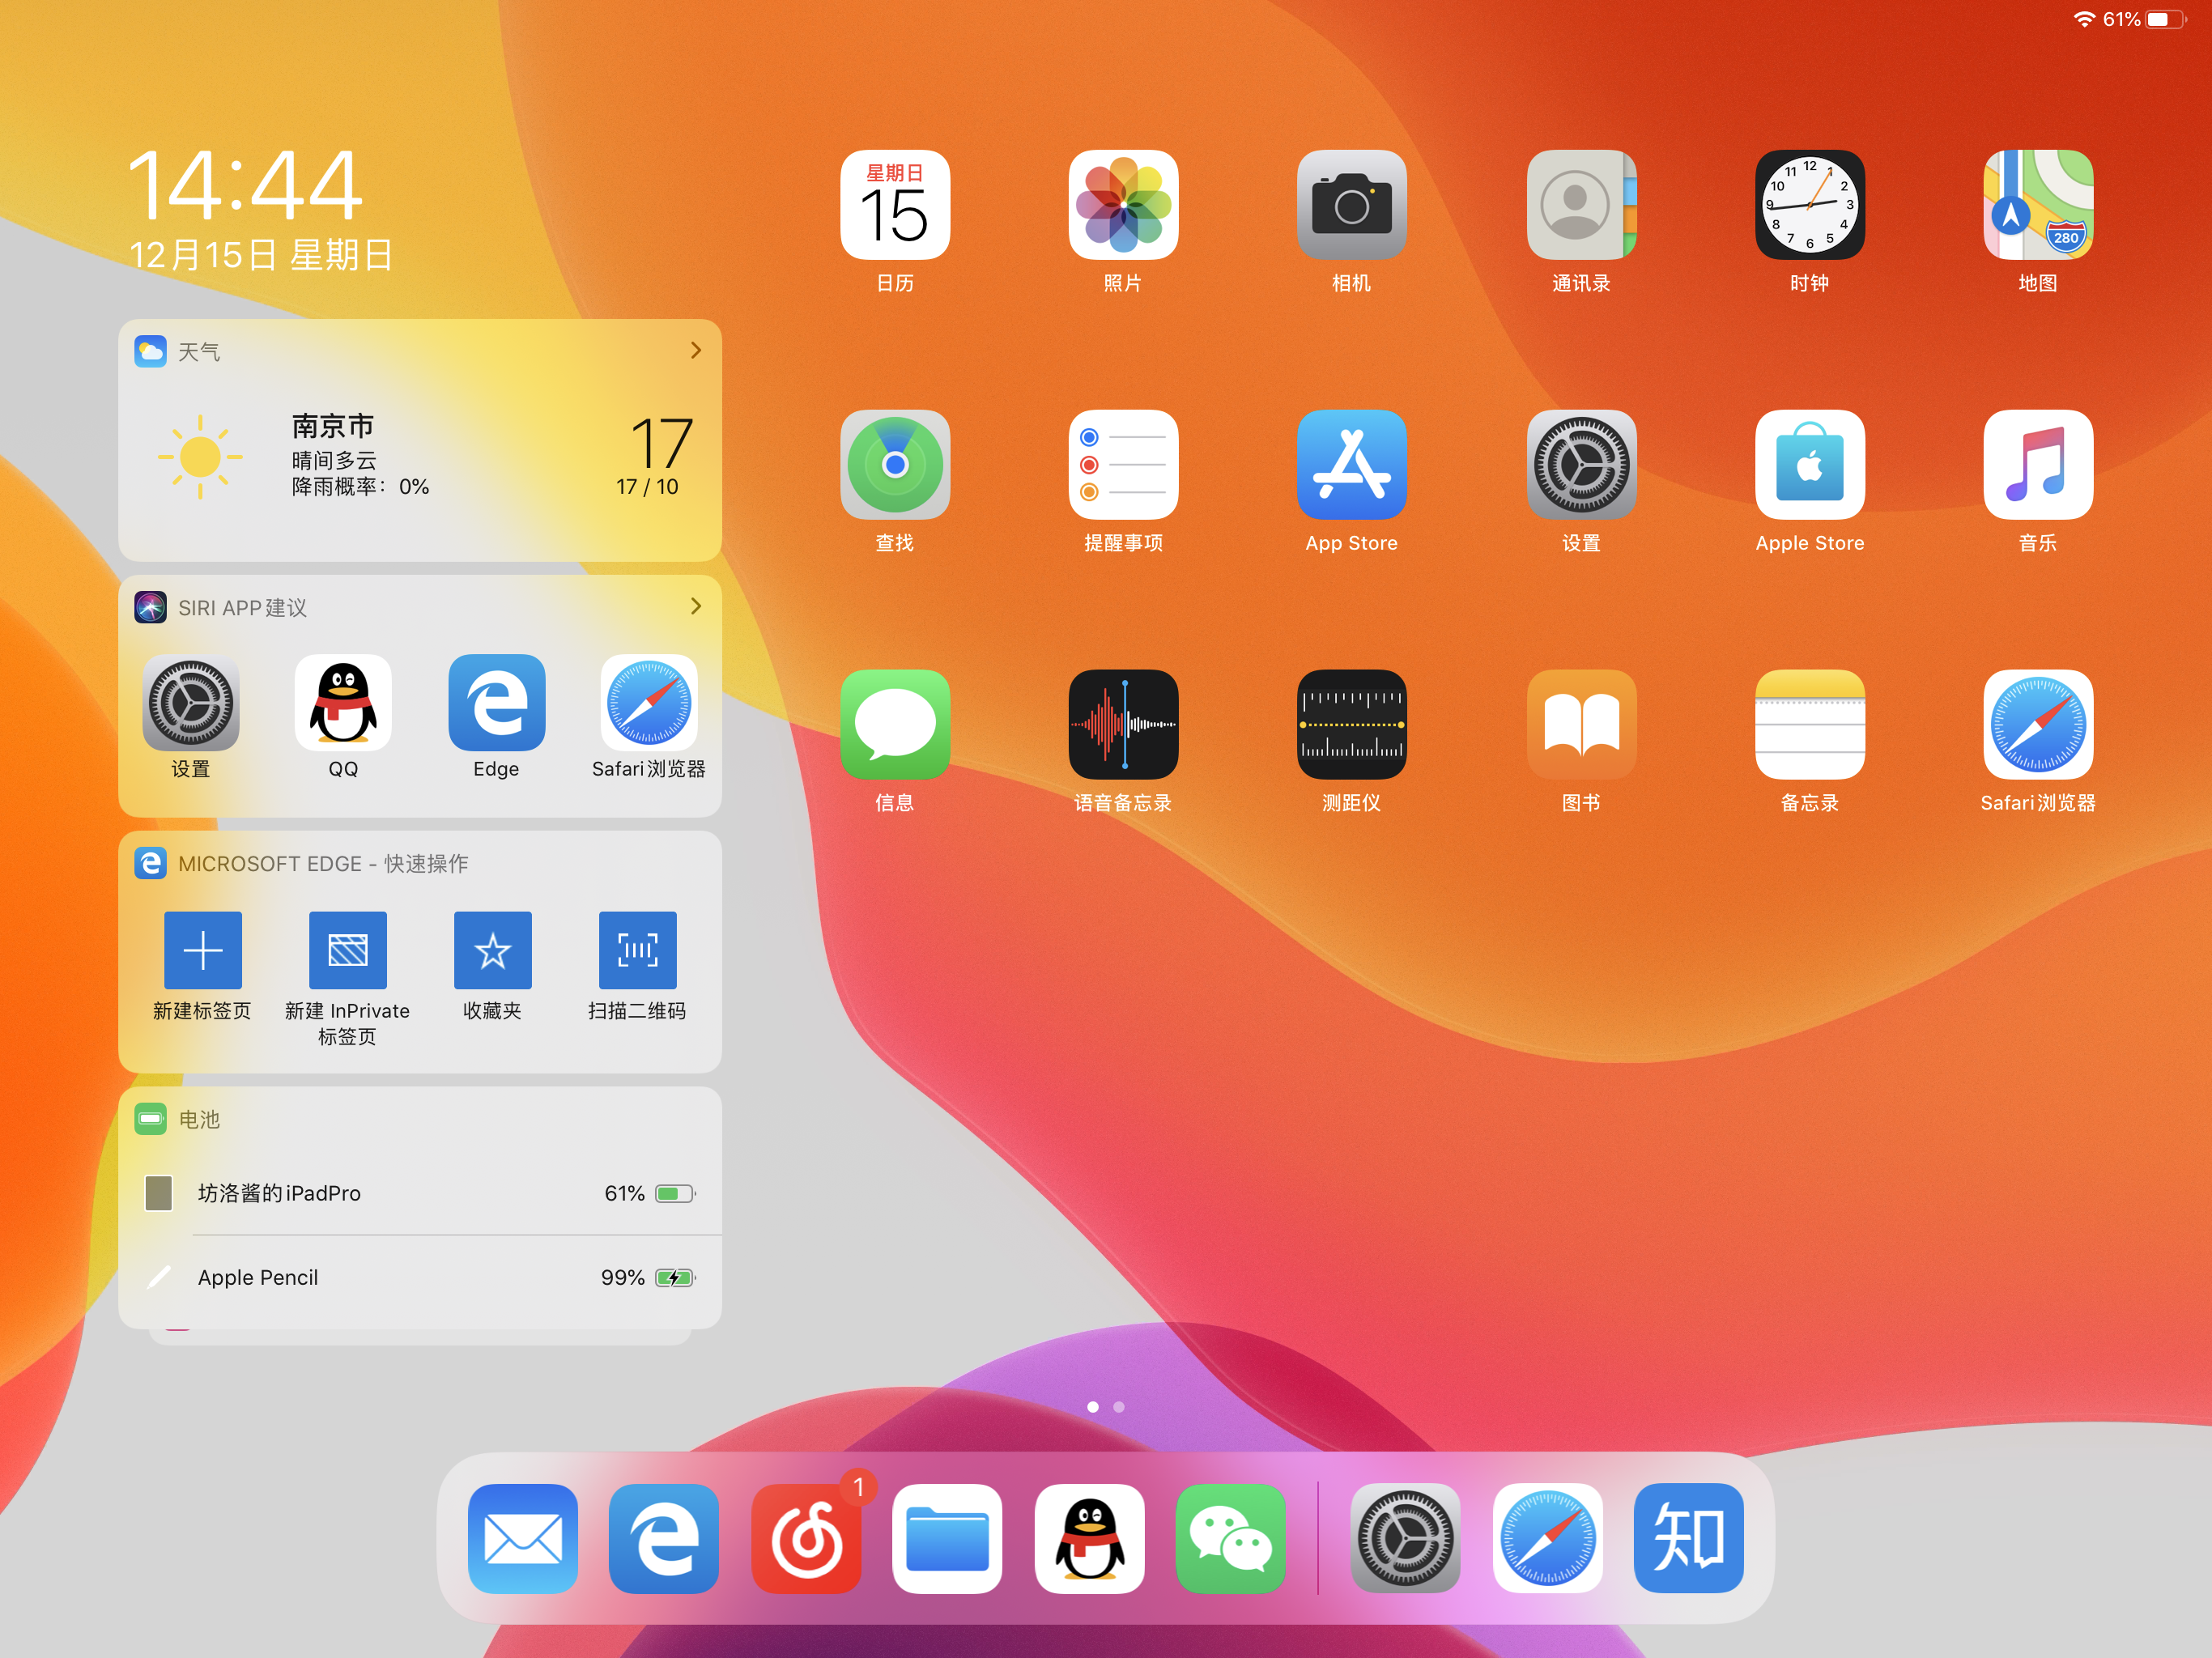This screenshot has width=2212, height=1658.
Task: Open the Photos app
Action: click(x=1123, y=205)
